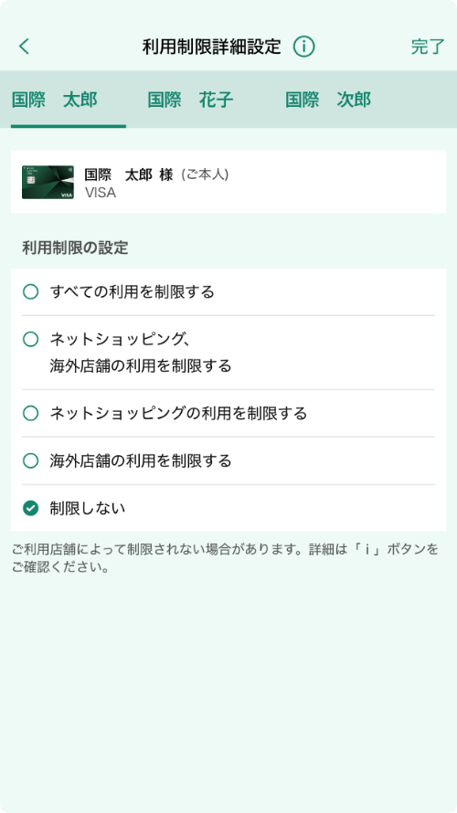Image resolution: width=457 pixels, height=813 pixels.
Task: Switch to the 国際 花子 tab
Action: (x=190, y=100)
